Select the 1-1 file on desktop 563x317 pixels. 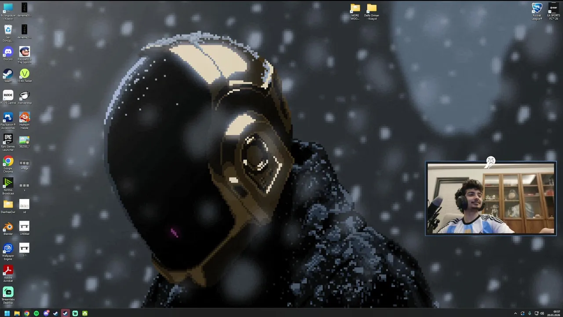point(24,250)
